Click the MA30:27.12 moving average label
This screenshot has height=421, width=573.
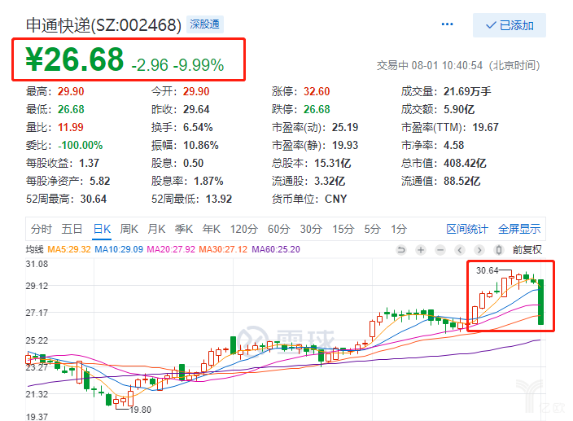tap(223, 249)
